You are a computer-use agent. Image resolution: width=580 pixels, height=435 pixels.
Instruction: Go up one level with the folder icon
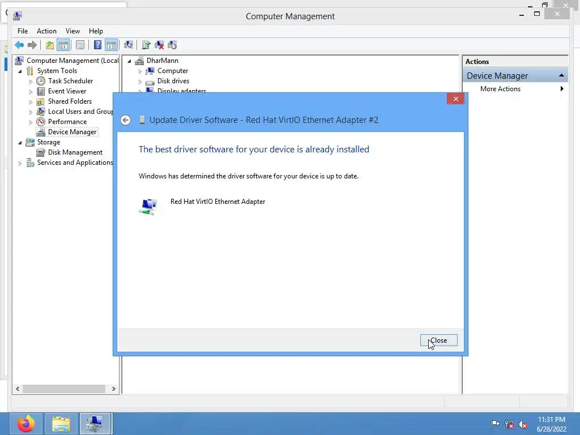50,45
